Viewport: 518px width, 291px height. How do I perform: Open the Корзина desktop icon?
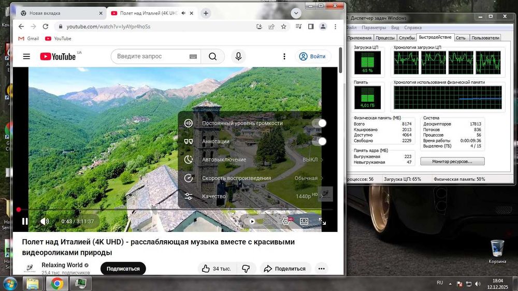click(497, 252)
